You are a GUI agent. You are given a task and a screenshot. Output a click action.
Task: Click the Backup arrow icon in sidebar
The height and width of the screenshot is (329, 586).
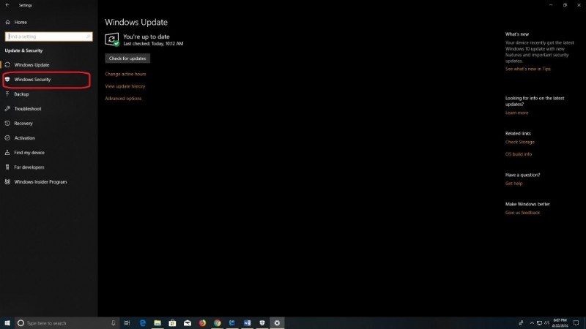(7, 94)
